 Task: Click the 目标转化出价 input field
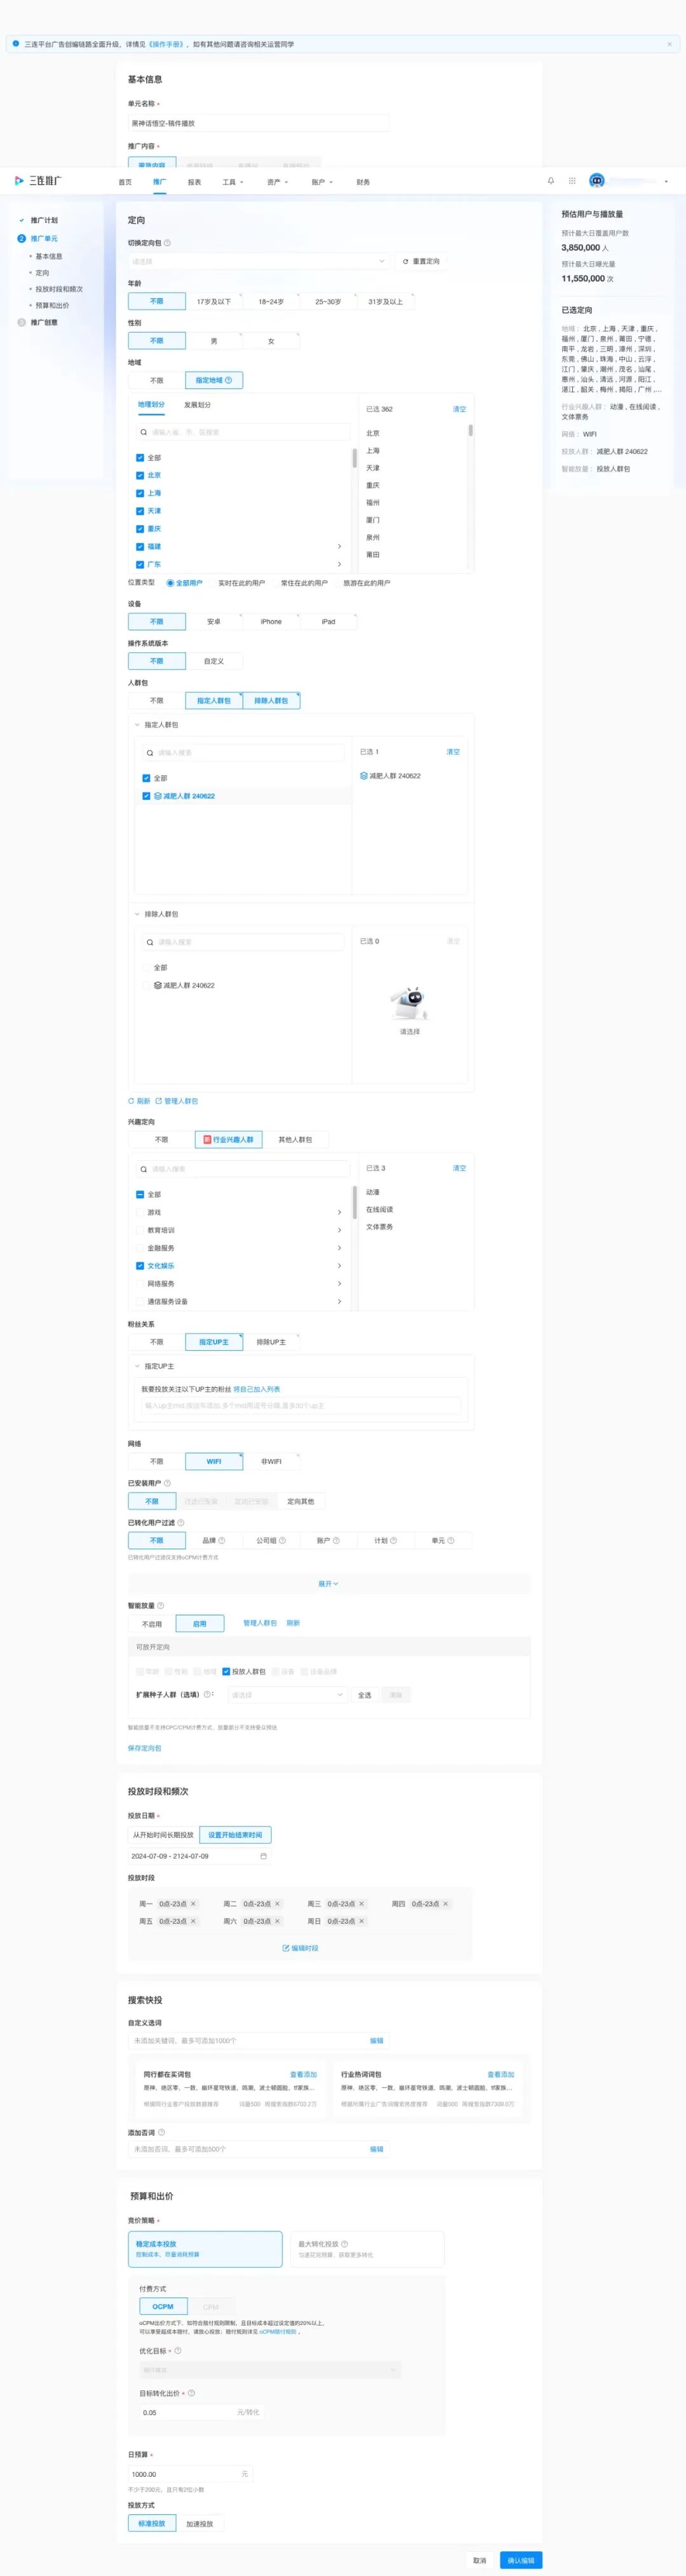point(202,2412)
